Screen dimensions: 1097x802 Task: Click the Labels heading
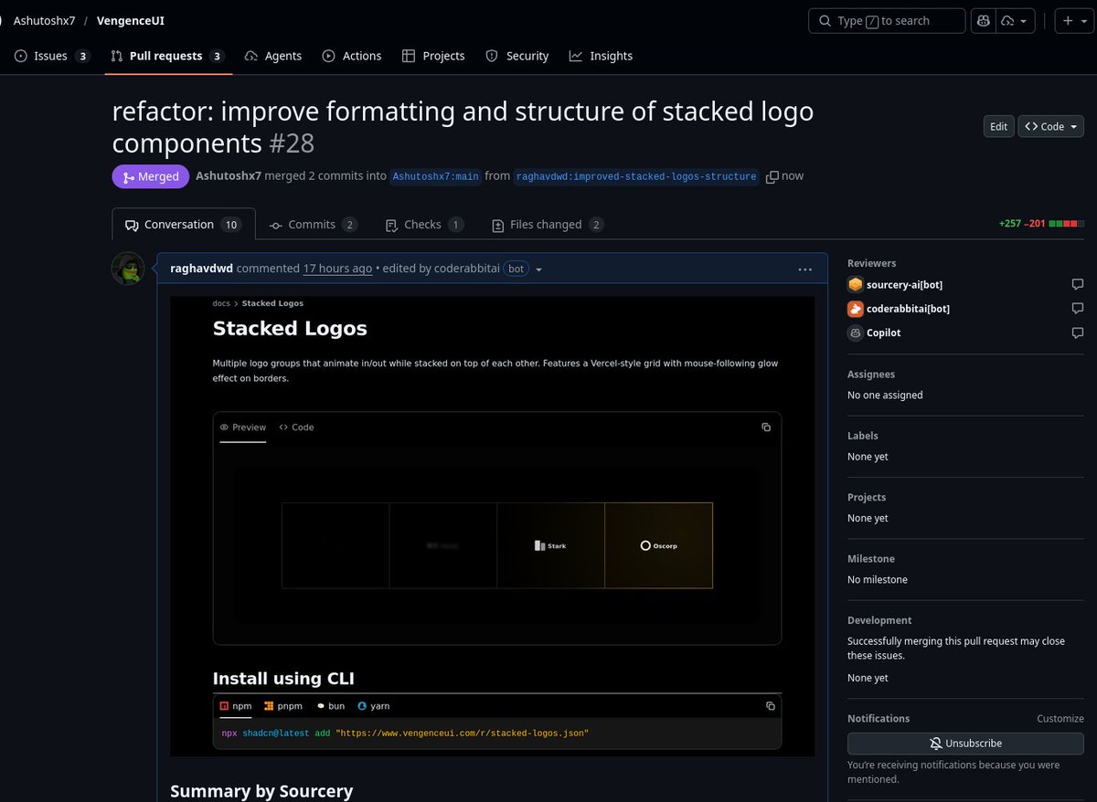(x=863, y=436)
